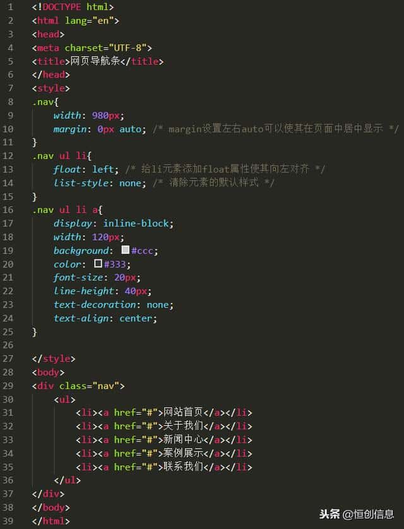Click line number 29 in gutter
404x529 pixels.
pyautogui.click(x=8, y=386)
